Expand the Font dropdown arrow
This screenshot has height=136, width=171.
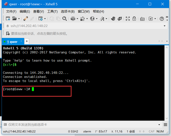tap(106, 19)
